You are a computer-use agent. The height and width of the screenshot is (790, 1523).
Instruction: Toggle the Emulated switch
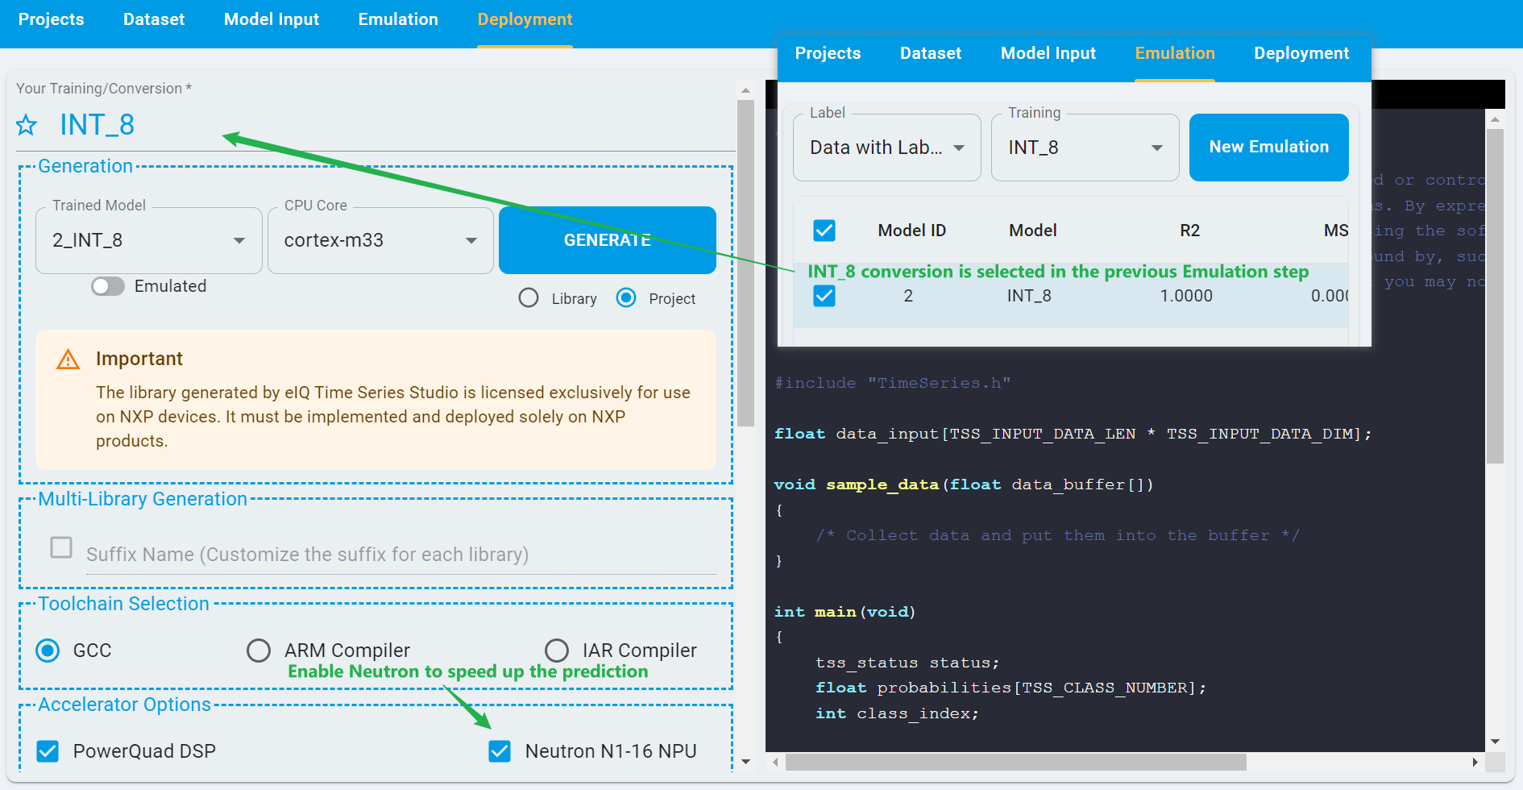(x=108, y=286)
